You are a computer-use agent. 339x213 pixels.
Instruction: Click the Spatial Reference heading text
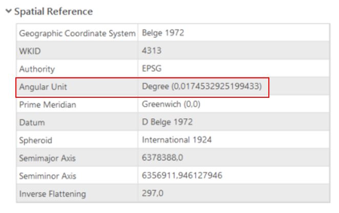coord(53,11)
